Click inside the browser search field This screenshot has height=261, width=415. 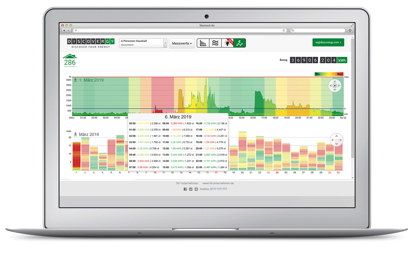(x=317, y=30)
